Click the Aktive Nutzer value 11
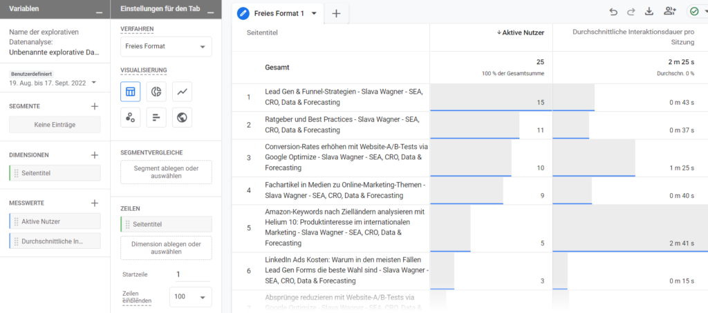Image resolution: width=708 pixels, height=313 pixels. (541, 130)
